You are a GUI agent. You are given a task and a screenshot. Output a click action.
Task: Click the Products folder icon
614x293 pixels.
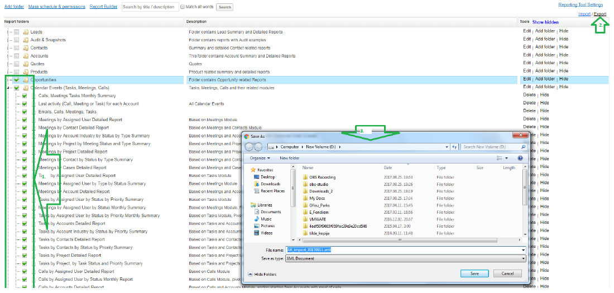point(26,72)
